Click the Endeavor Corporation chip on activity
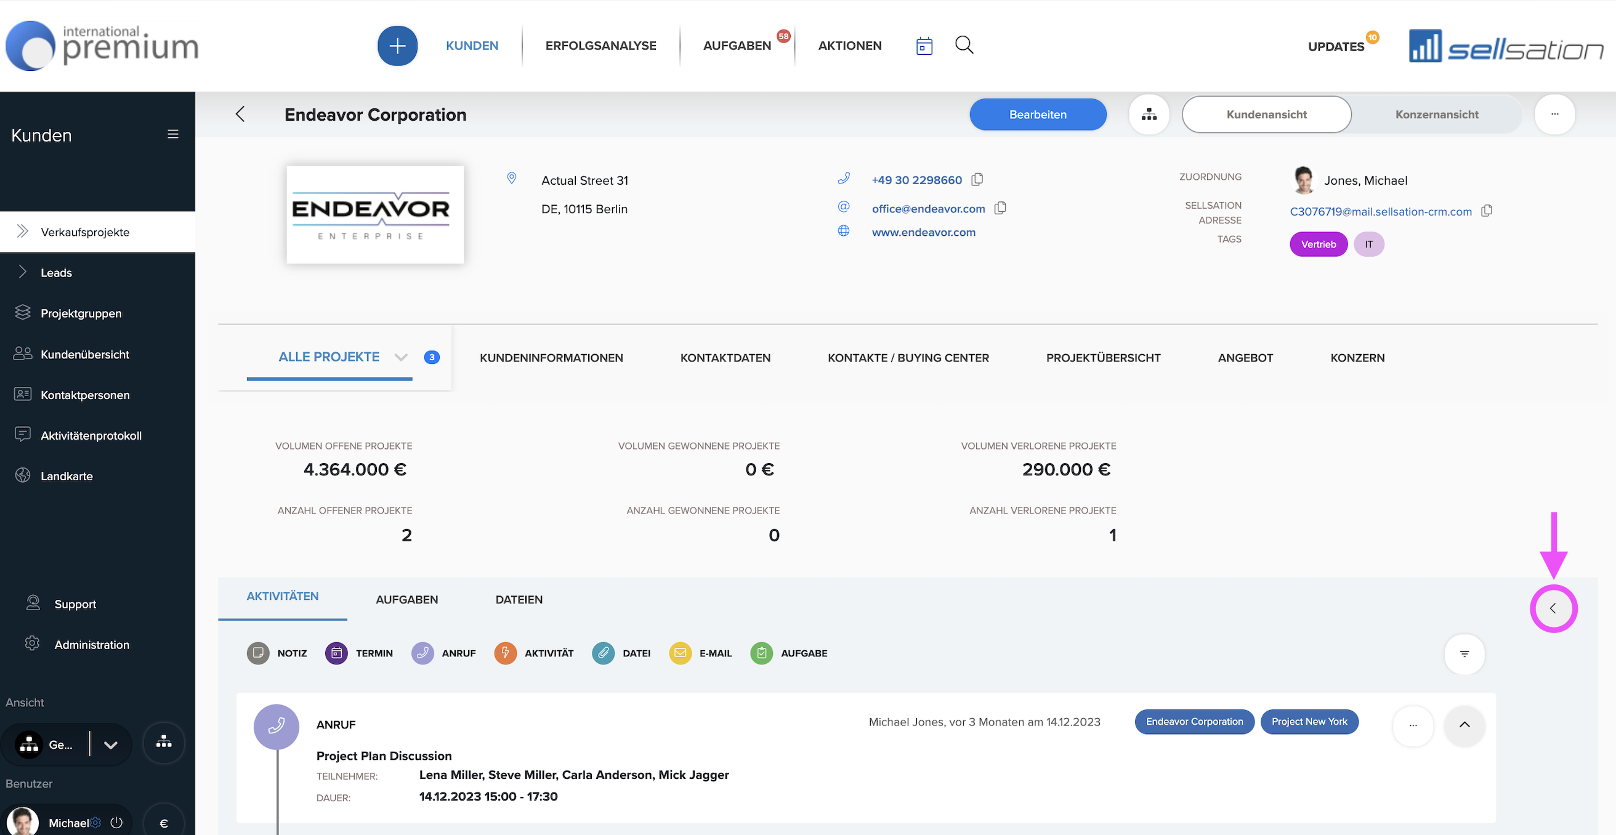The height and width of the screenshot is (835, 1616). (x=1194, y=722)
